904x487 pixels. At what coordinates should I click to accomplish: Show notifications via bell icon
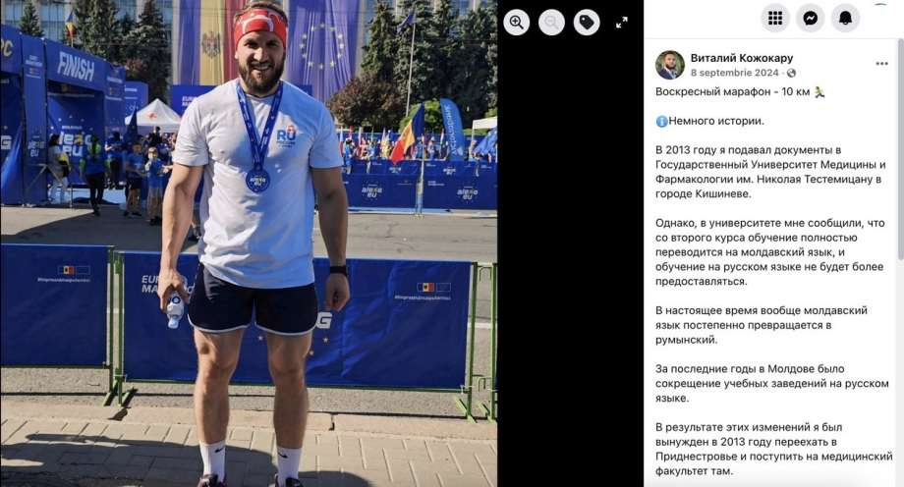(x=845, y=19)
